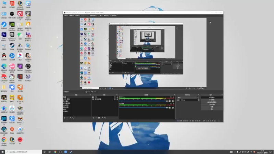This screenshot has width=274, height=154.
Task: Pop out the Audio Mixer dock
Action: 175,95
